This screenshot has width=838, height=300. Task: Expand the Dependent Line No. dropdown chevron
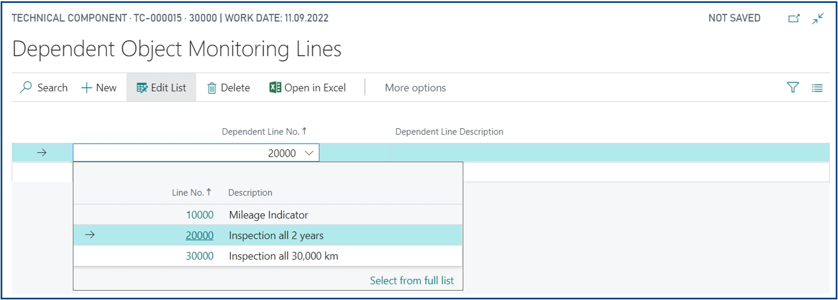[309, 153]
